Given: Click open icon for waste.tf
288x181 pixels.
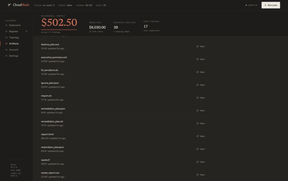Looking at the screenshot, I should point(198,162).
